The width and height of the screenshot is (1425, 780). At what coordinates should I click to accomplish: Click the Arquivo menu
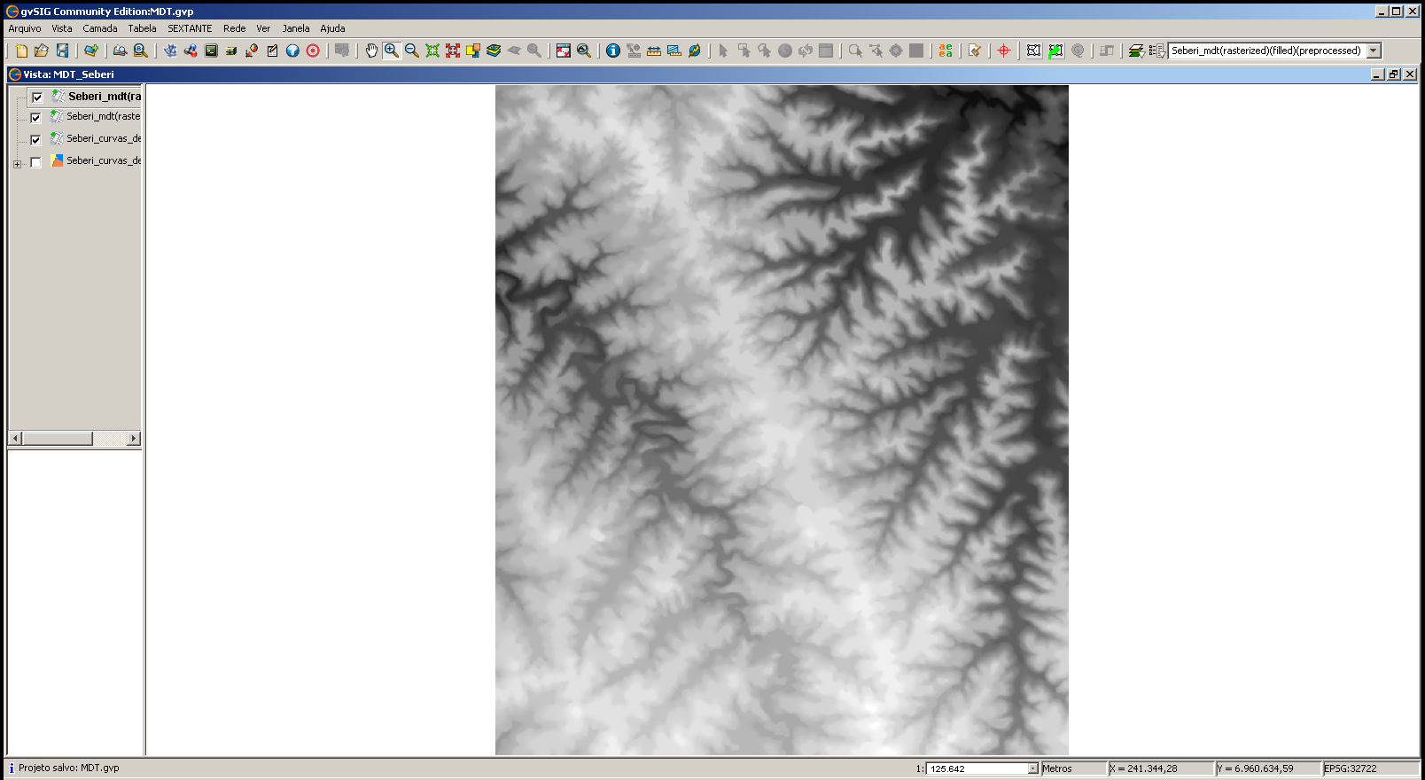[x=25, y=28]
